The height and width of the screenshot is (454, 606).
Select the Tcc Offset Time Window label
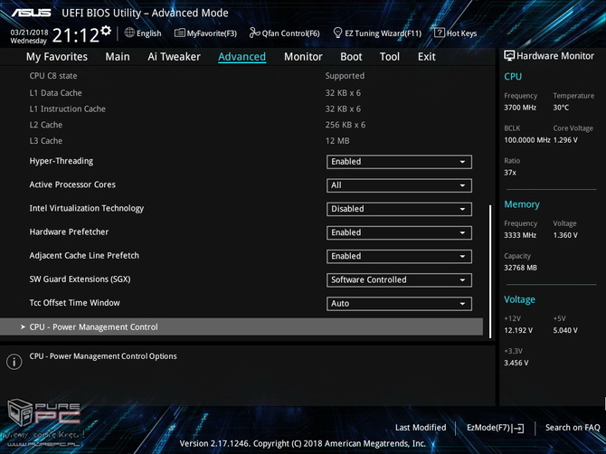tap(74, 303)
